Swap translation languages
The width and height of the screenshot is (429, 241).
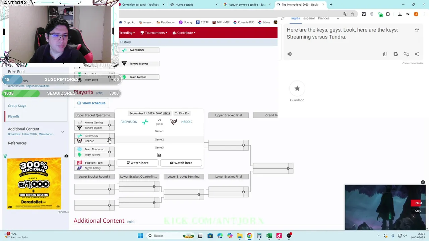(283, 18)
